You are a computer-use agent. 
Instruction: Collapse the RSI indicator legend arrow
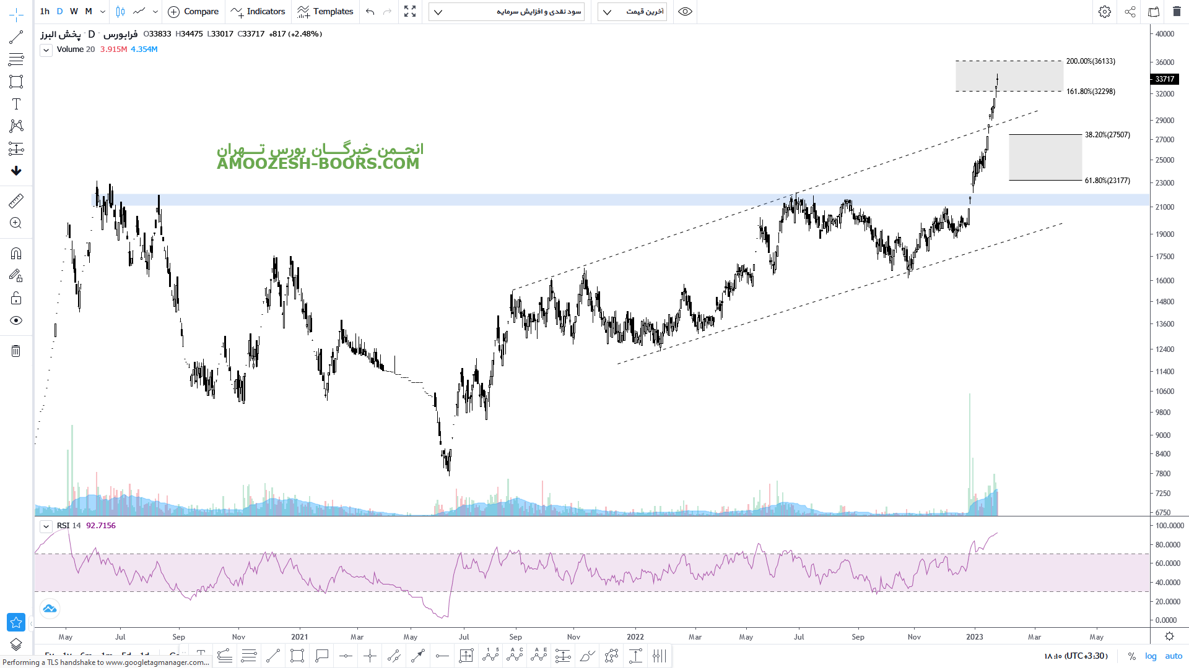coord(46,526)
